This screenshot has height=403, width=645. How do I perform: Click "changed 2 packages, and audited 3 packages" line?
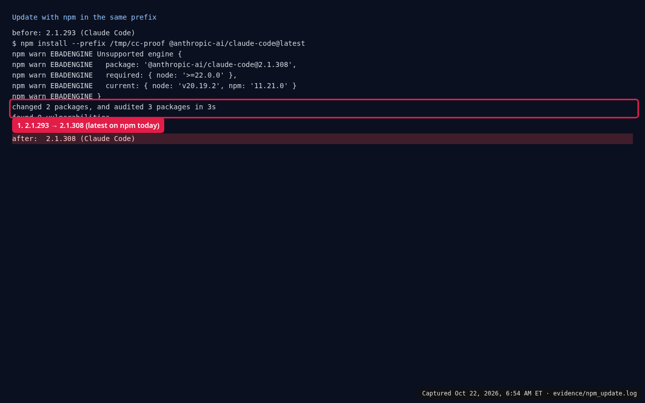114,107
